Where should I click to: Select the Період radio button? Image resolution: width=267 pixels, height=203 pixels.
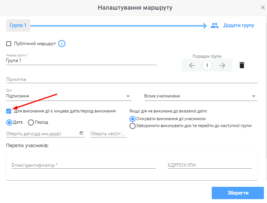[31, 122]
